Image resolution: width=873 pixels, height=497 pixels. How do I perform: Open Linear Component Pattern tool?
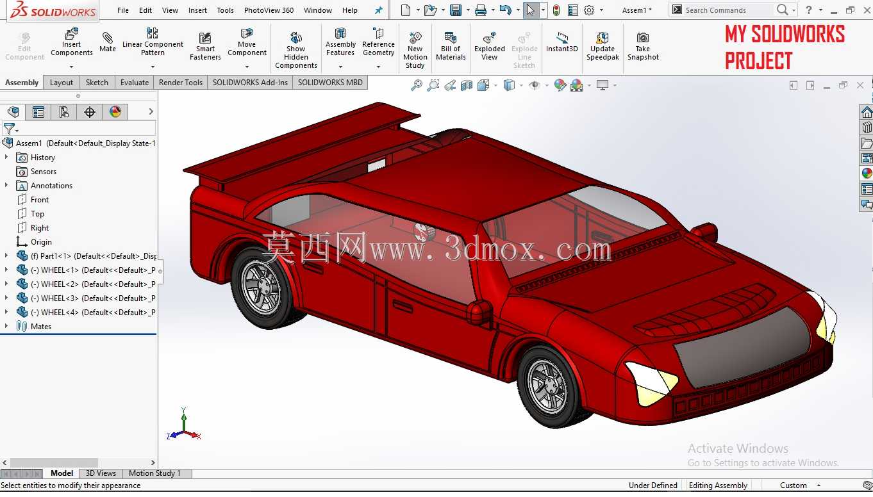[153, 42]
